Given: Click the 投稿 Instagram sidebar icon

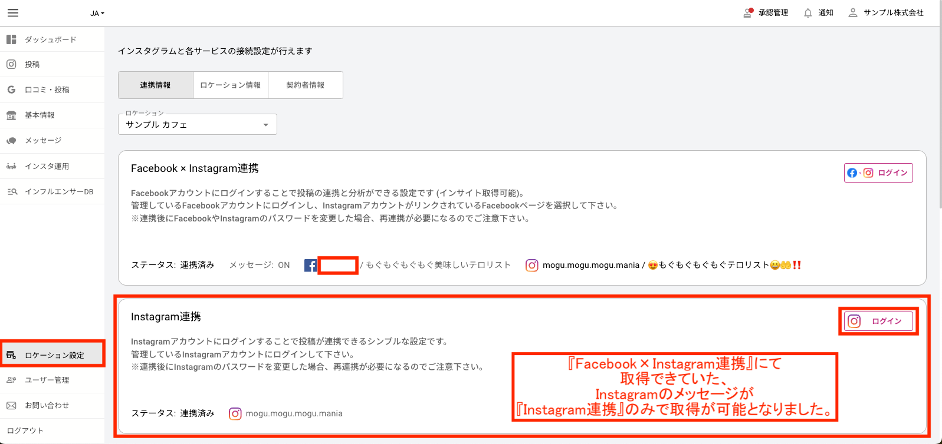Looking at the screenshot, I should click(x=11, y=64).
